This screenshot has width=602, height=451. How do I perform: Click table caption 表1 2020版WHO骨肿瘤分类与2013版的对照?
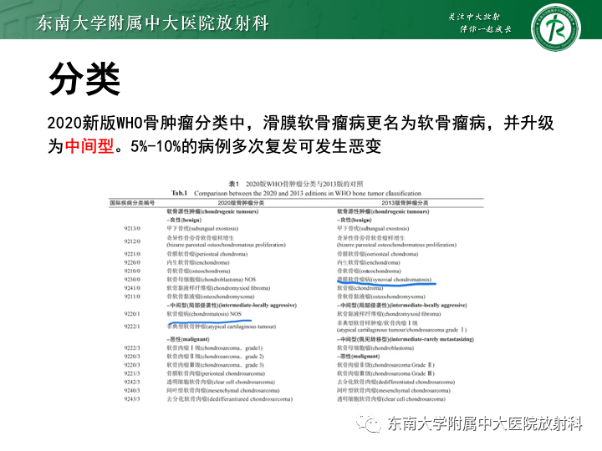click(x=296, y=184)
